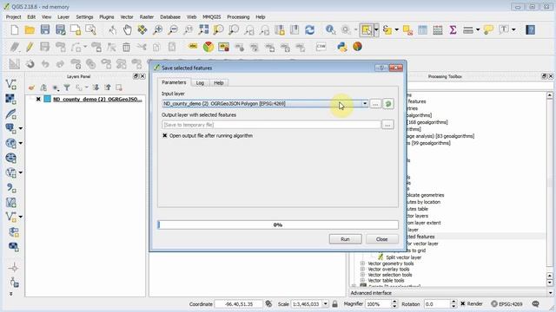This screenshot has width=556, height=312.
Task: Open the Field Calculator table icon
Action: coord(438,30)
